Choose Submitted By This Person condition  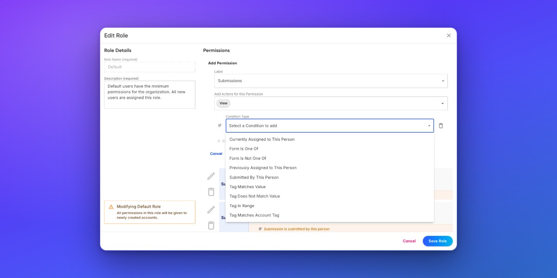coord(330,177)
